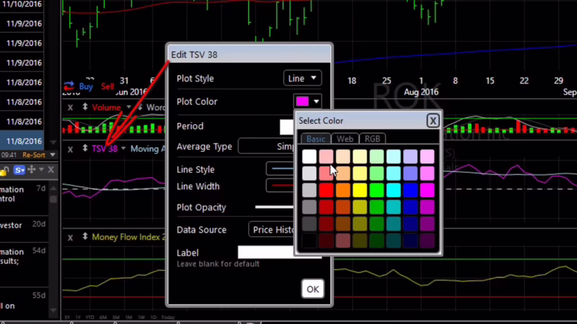
Task: Open the Plot Style Line dropdown
Action: [302, 78]
